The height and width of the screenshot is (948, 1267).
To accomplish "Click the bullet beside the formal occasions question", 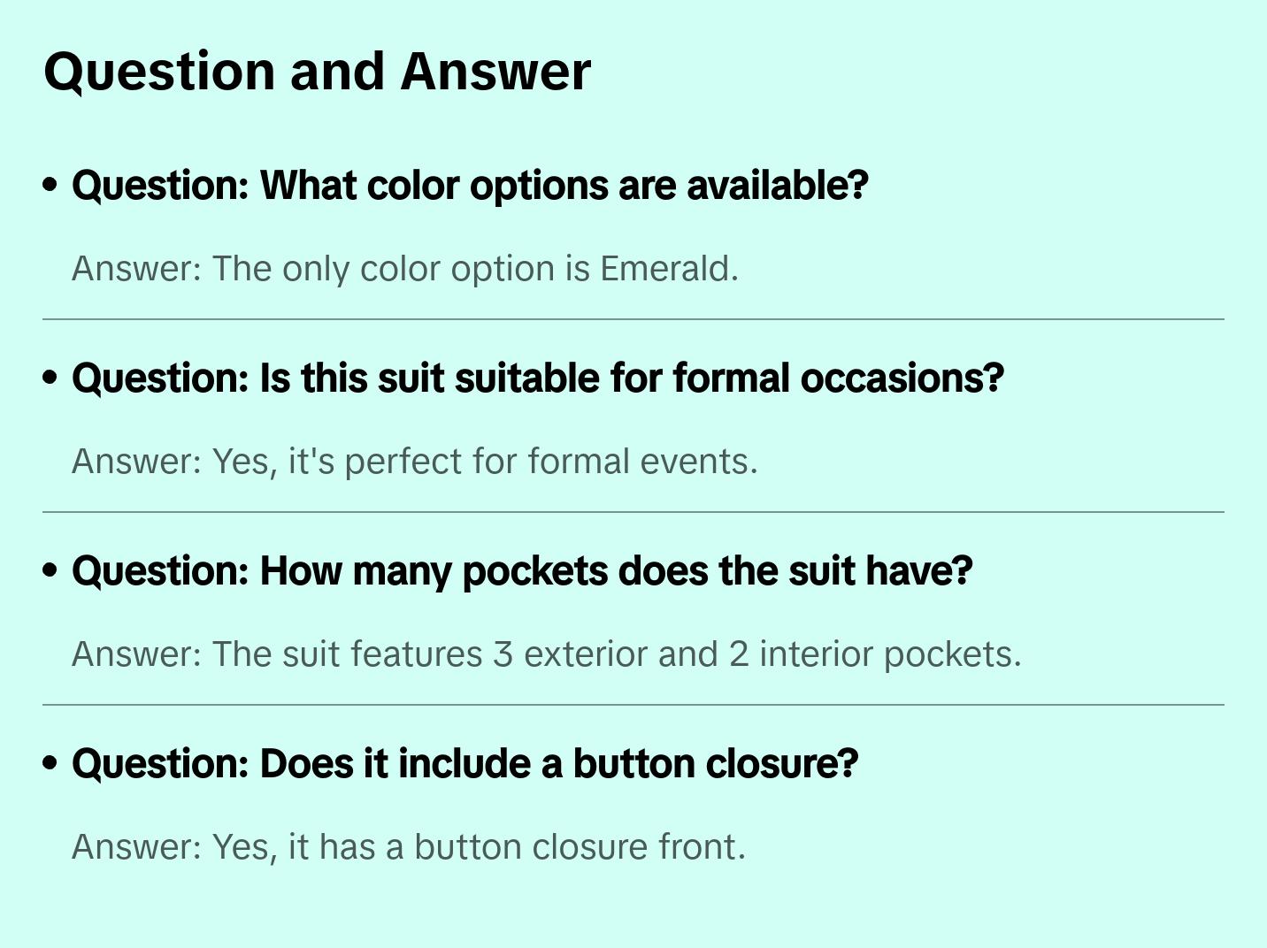I will 50,378.
